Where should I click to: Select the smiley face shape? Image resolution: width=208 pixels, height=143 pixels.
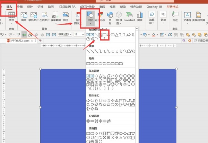point(113,84)
